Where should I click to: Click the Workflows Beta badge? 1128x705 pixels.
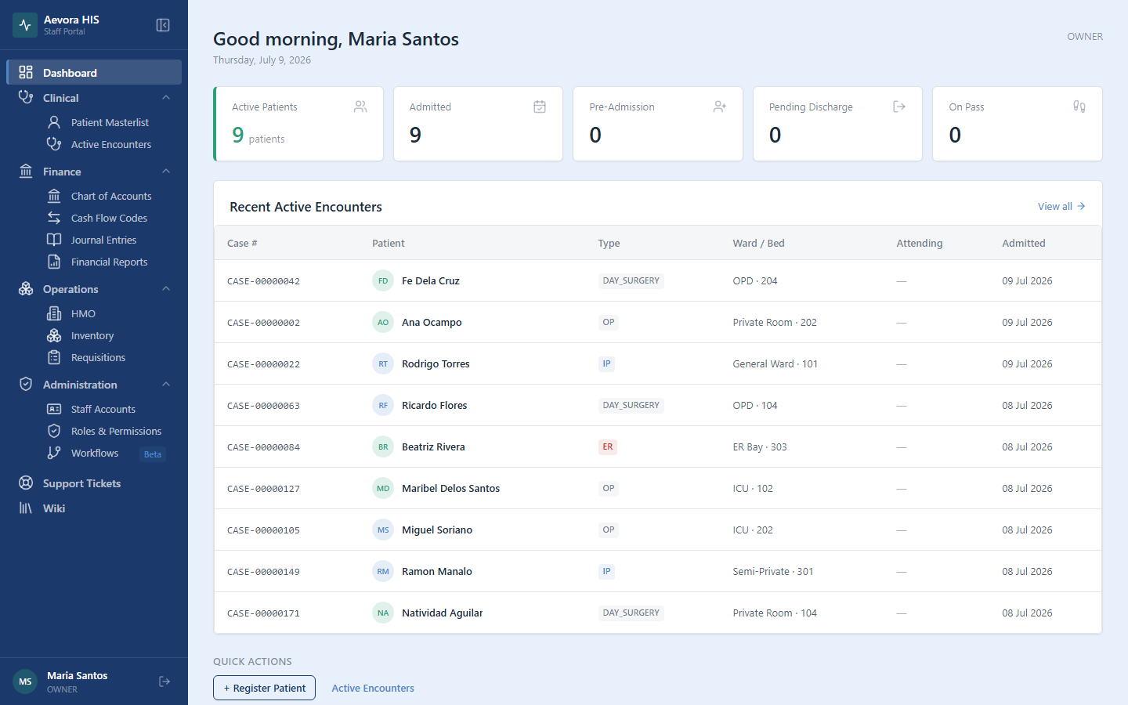point(153,454)
